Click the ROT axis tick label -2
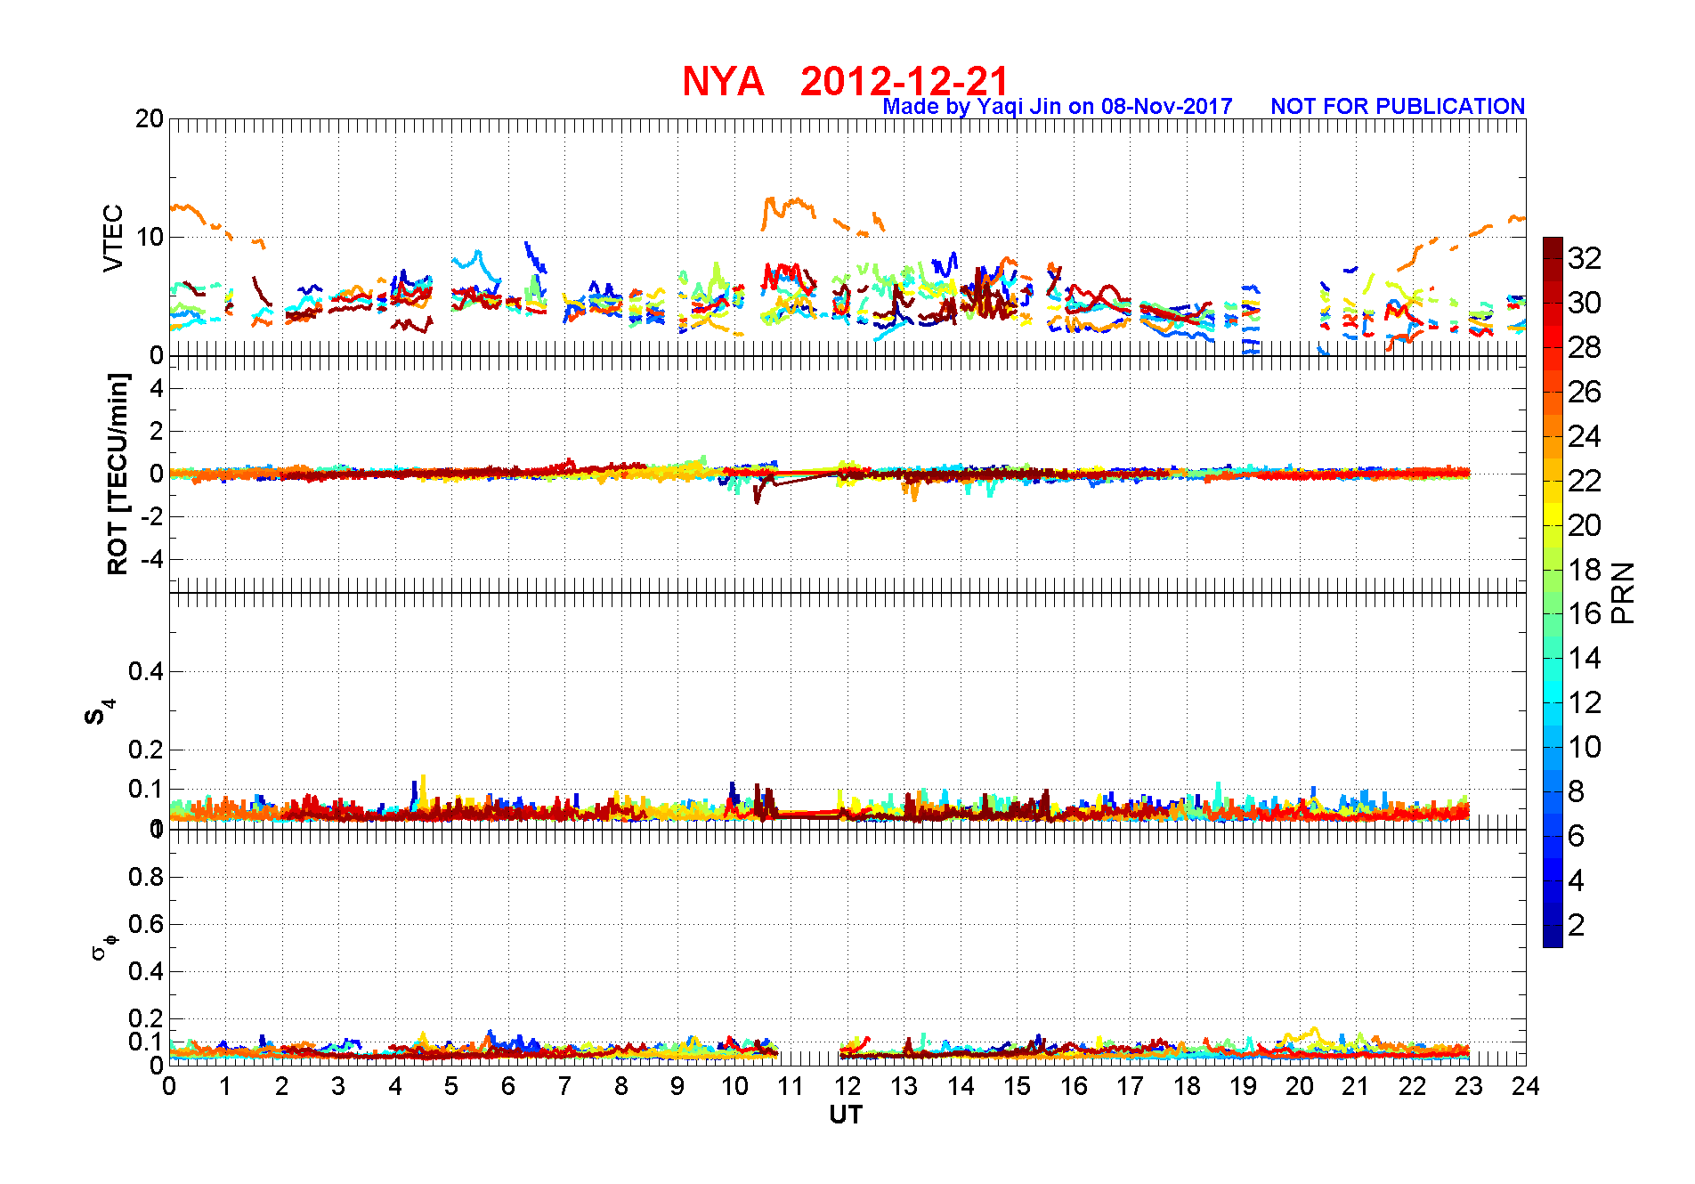The width and height of the screenshot is (1695, 1184). pos(152,516)
